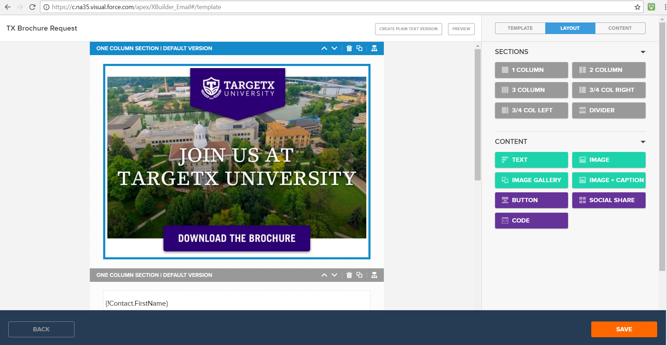667x345 pixels.
Task: Click Create Plain Text Version button
Action: [x=408, y=29]
